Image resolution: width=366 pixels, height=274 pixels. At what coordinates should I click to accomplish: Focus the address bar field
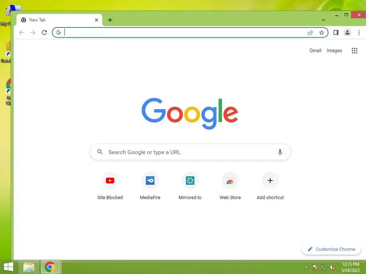tap(190, 32)
